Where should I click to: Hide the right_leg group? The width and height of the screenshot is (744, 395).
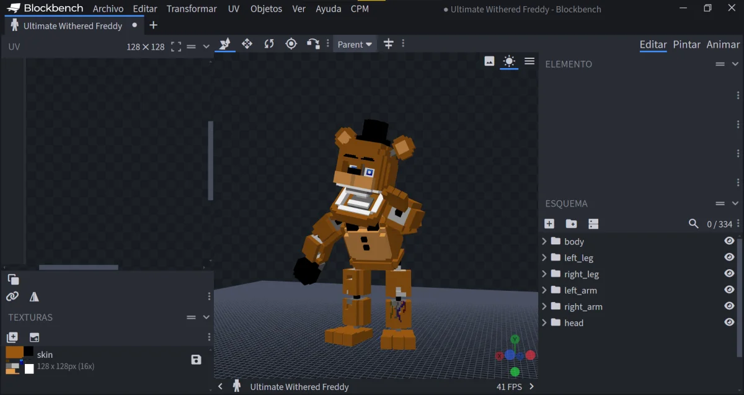(x=729, y=273)
